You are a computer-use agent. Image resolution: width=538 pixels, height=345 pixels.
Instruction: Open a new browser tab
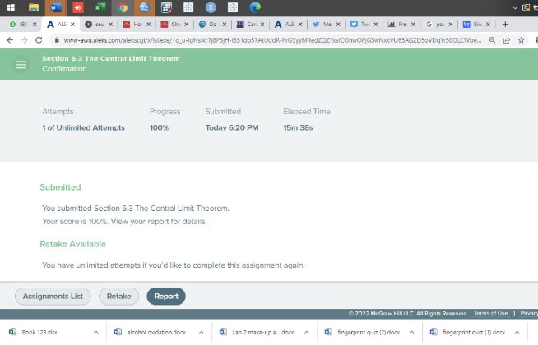[505, 25]
